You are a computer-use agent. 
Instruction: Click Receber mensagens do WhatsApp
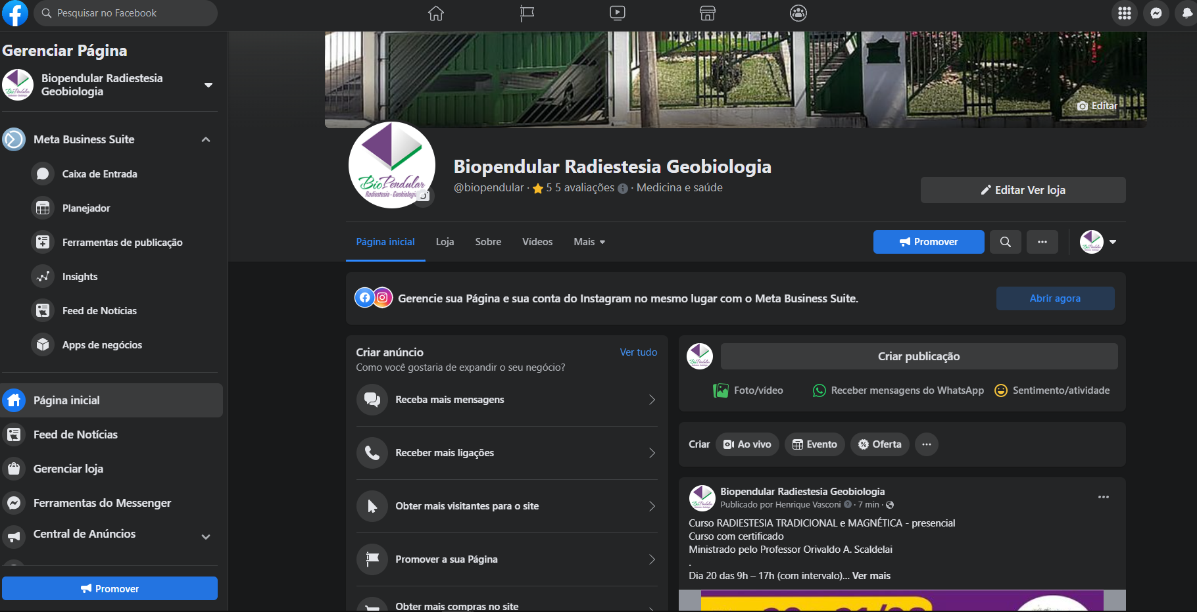[898, 390]
